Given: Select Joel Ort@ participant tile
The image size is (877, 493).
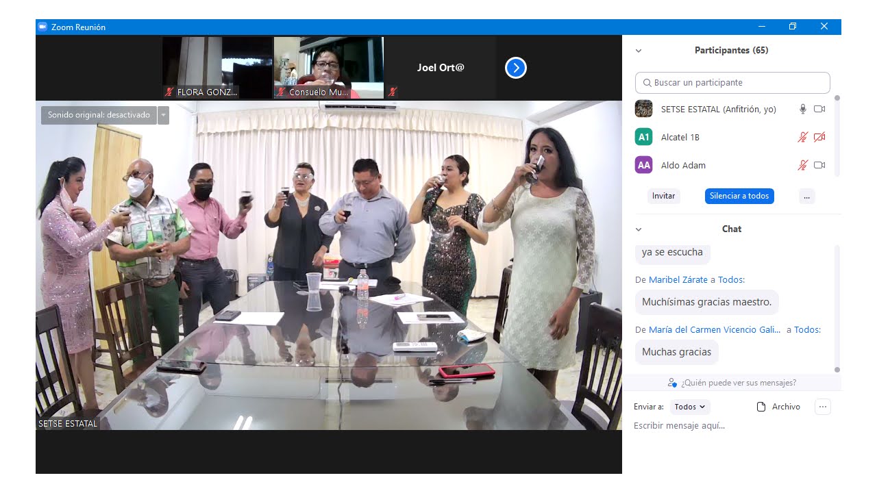Looking at the screenshot, I should [441, 68].
